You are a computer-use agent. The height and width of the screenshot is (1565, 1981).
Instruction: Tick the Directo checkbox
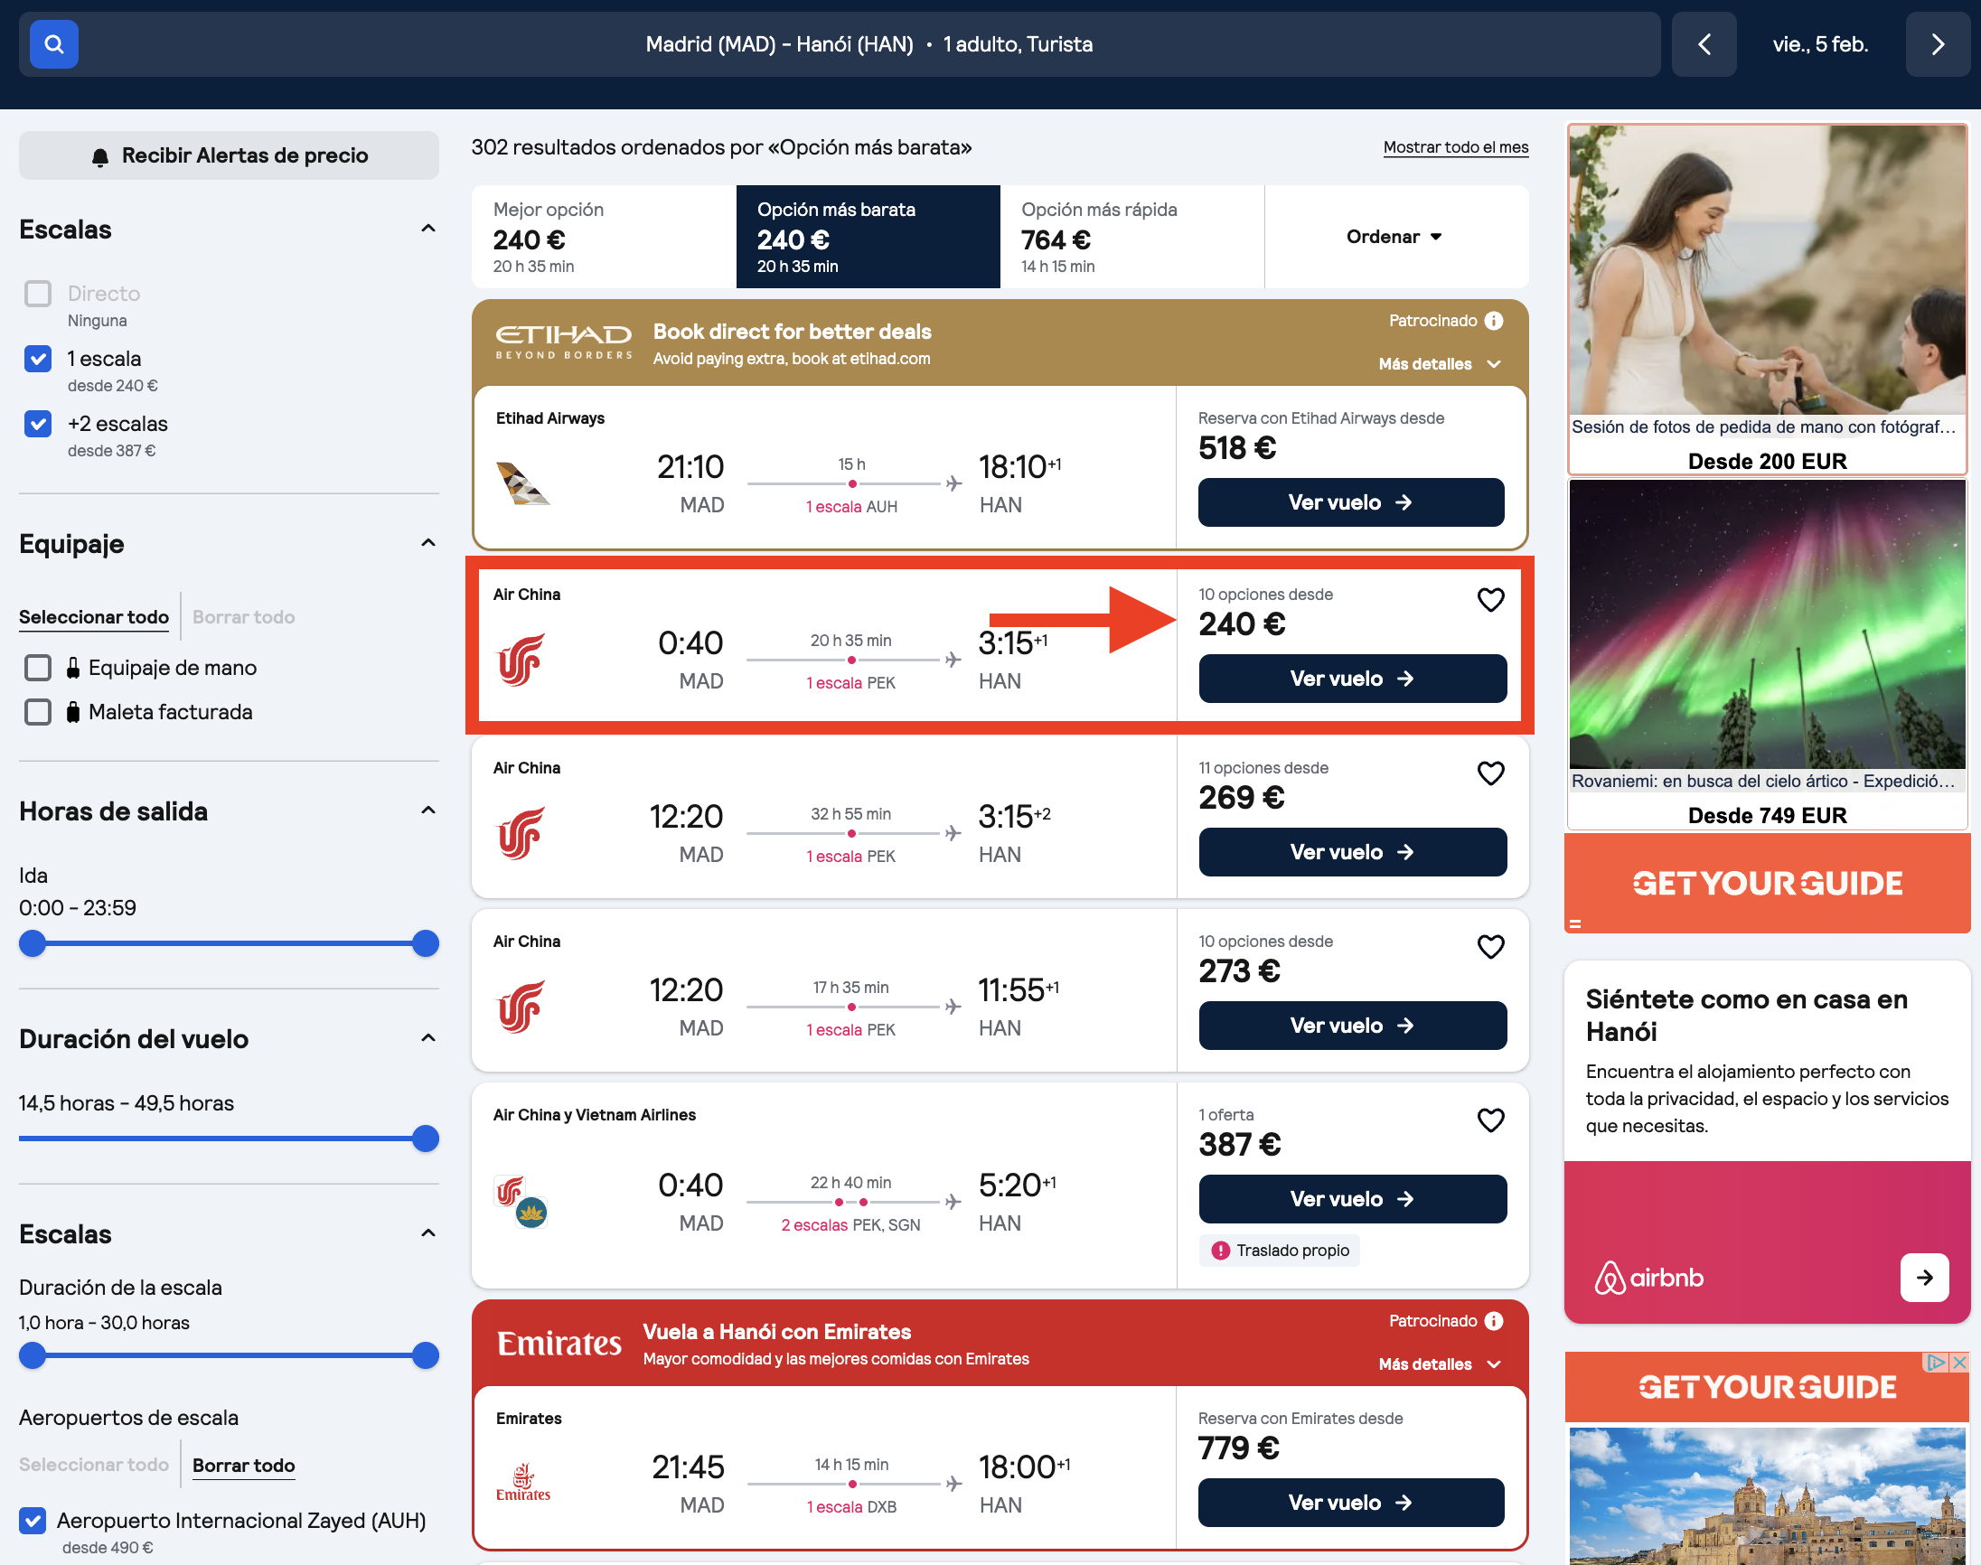pyautogui.click(x=38, y=293)
